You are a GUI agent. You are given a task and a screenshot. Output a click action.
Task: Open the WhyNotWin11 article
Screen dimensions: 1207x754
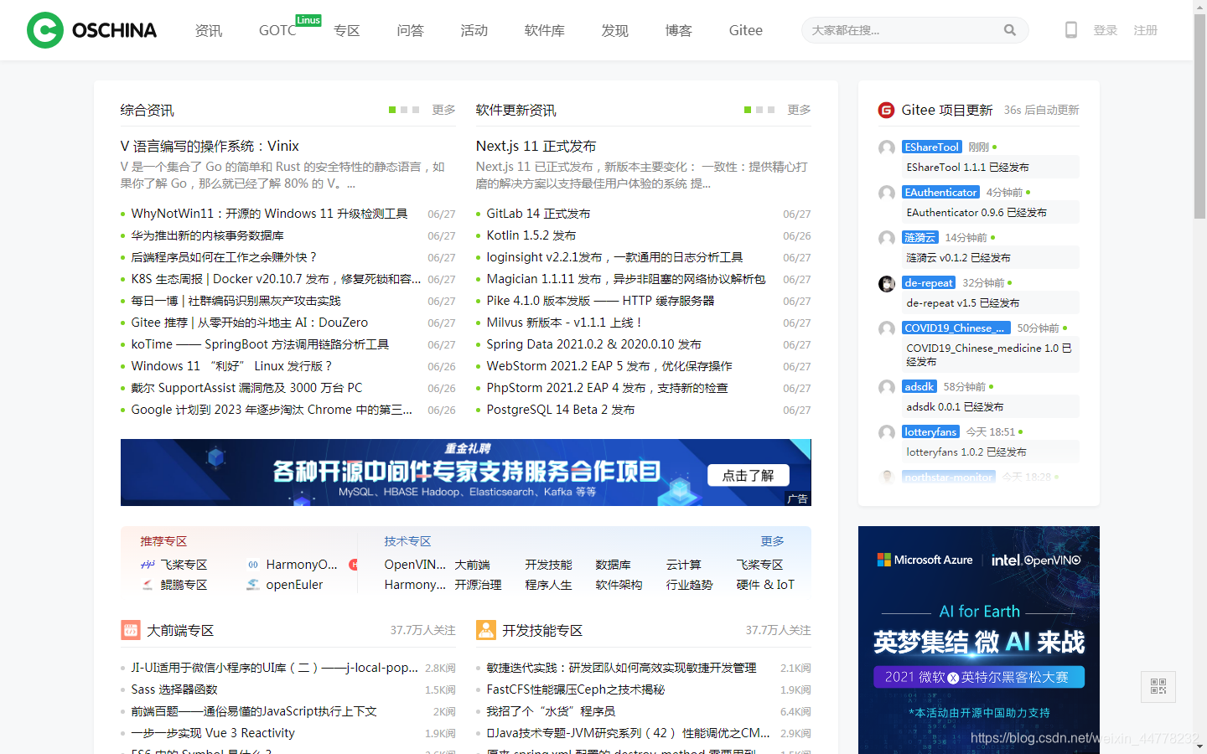point(269,214)
